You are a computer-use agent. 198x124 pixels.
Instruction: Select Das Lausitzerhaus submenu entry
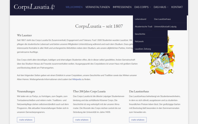[x=170, y=19]
